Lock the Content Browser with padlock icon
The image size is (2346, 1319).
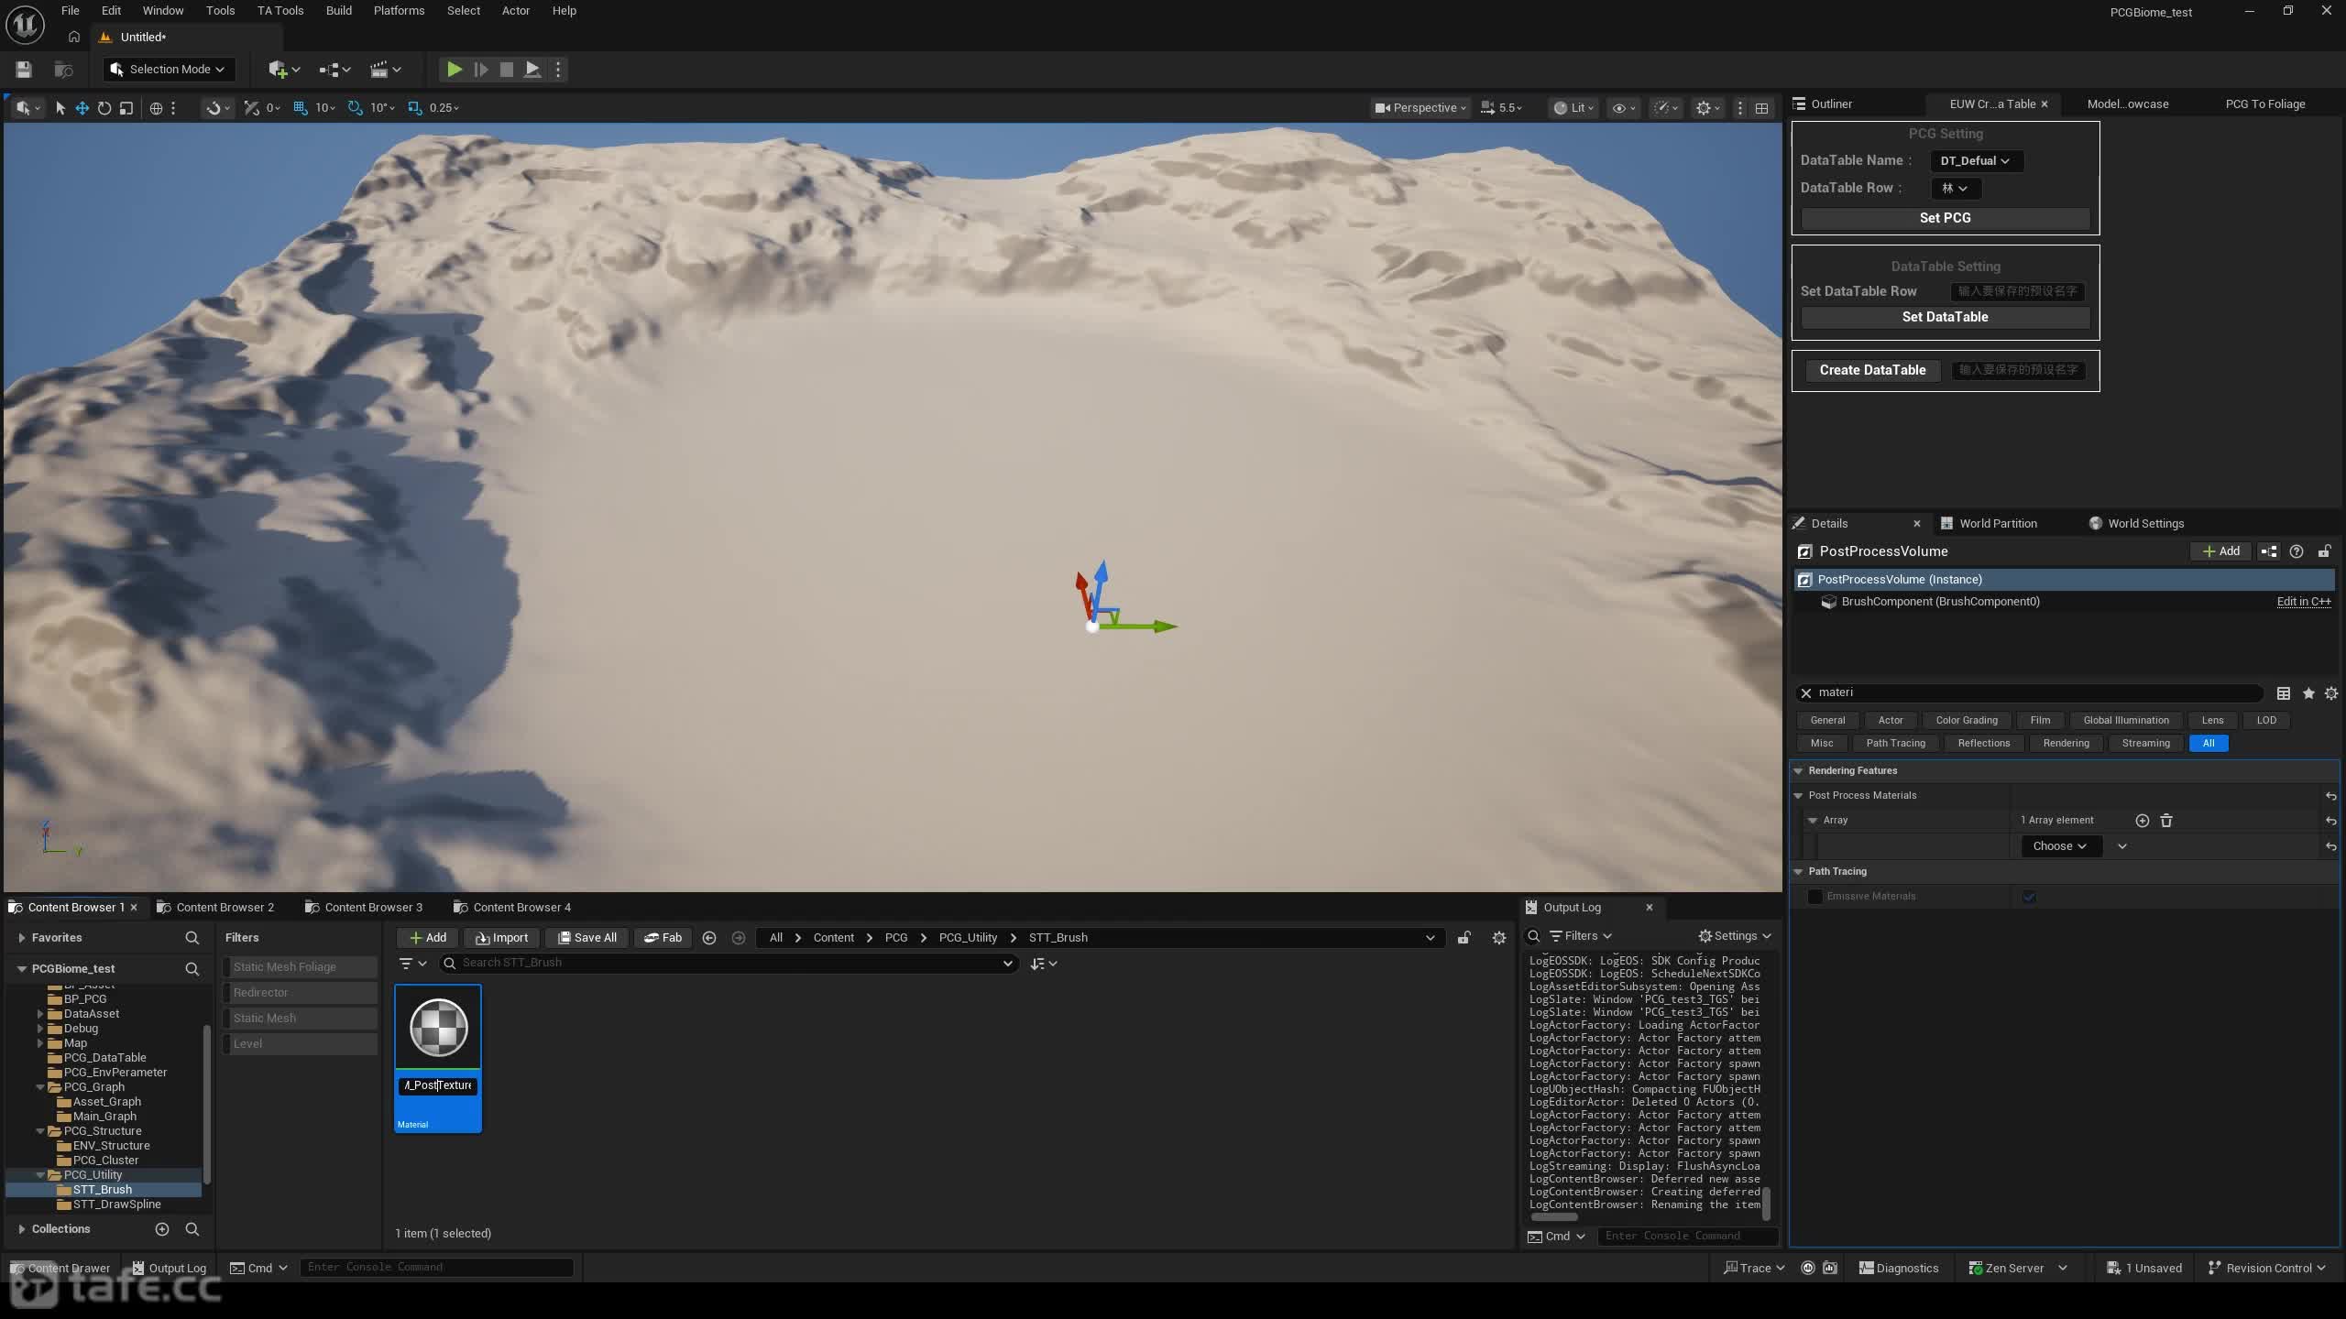tap(1464, 938)
